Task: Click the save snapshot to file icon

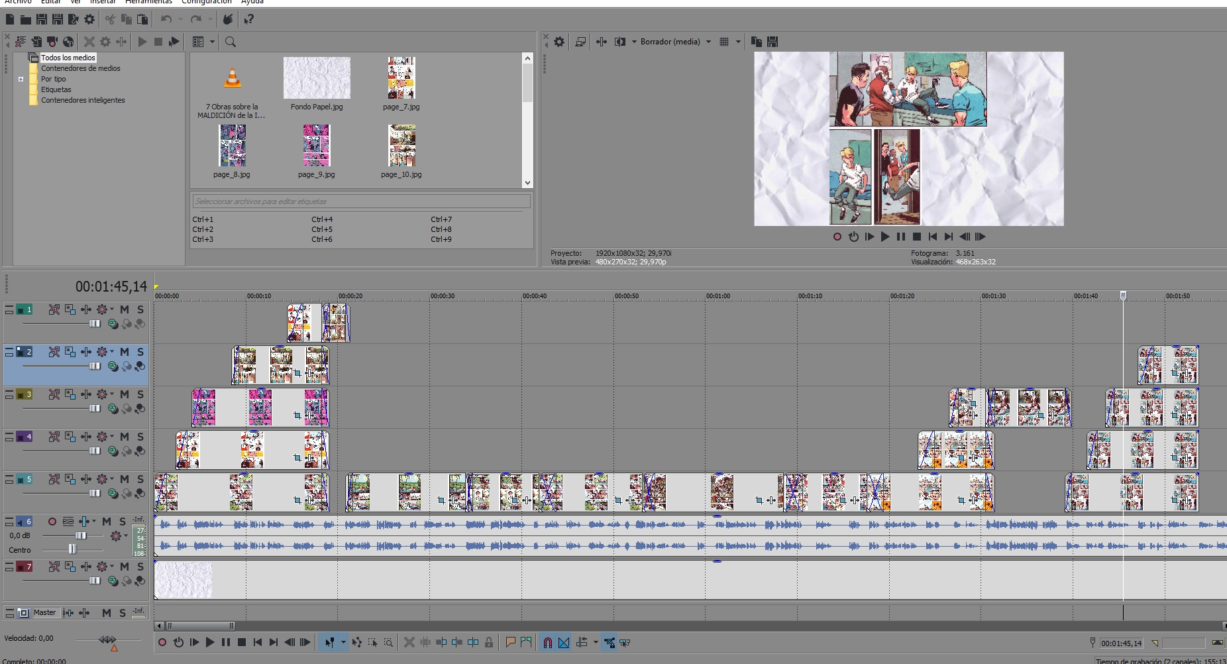Action: [773, 42]
